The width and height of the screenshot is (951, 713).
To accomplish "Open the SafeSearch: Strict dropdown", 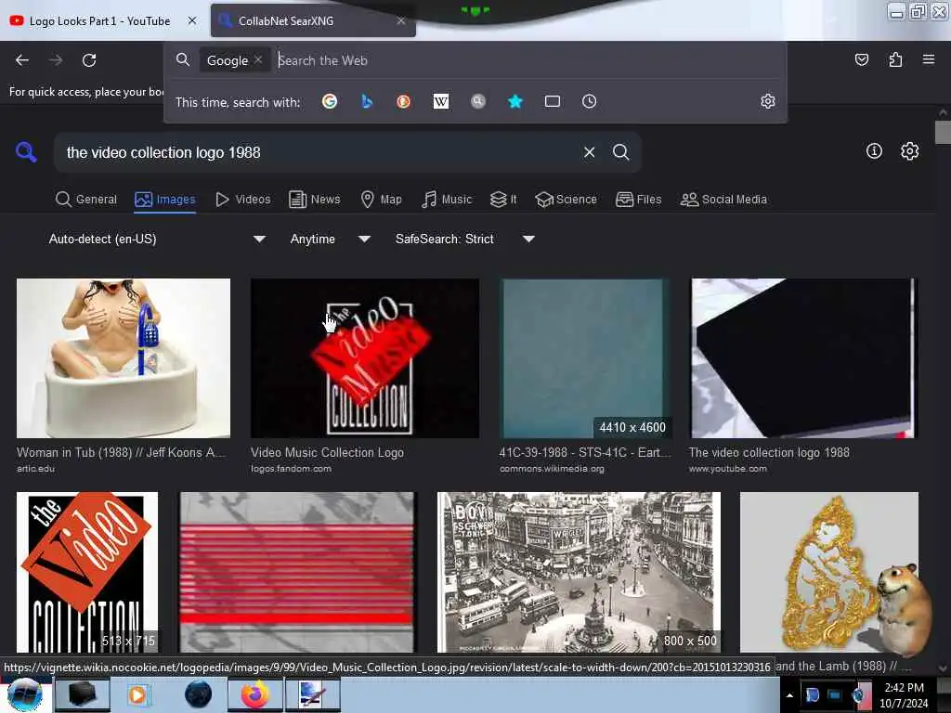I will [x=464, y=239].
